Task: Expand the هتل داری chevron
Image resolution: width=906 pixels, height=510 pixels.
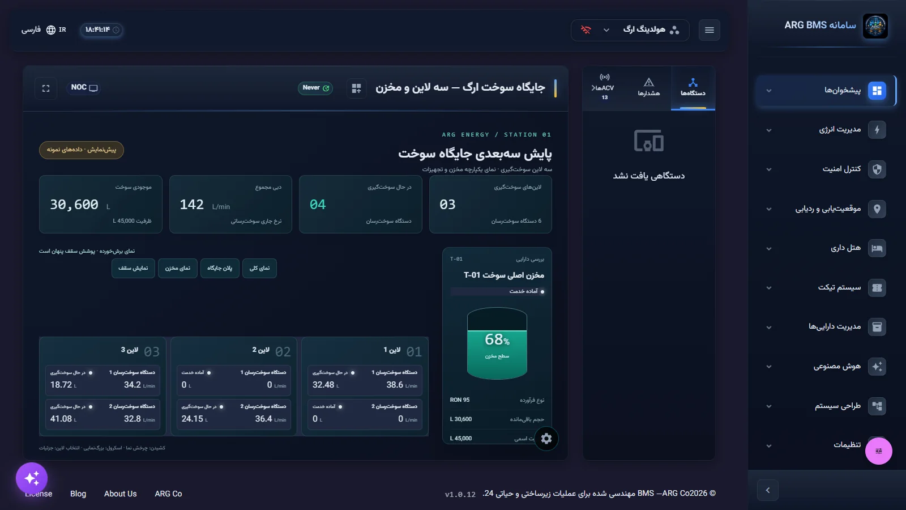Action: pos(769,249)
